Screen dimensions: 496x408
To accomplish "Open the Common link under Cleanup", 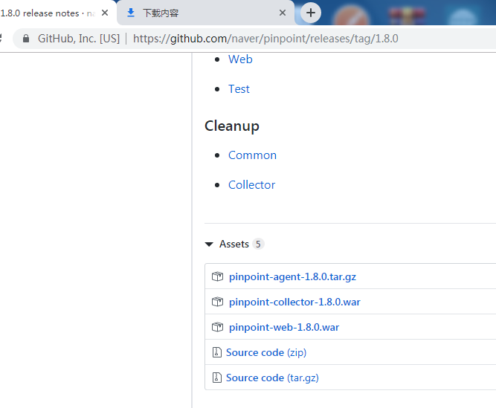I will tap(252, 155).
